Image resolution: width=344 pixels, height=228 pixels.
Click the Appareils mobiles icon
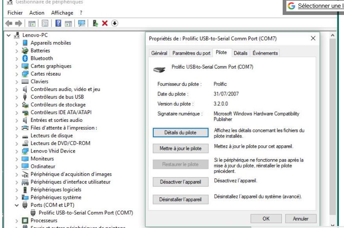[x=25, y=43]
